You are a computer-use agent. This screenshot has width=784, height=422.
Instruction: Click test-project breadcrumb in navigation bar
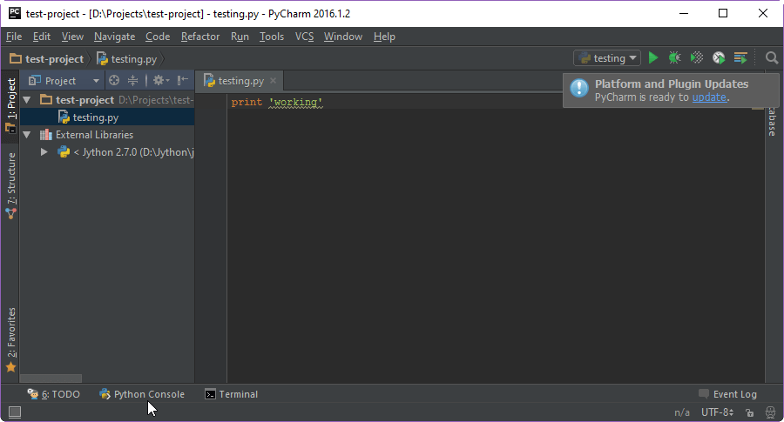[46, 59]
